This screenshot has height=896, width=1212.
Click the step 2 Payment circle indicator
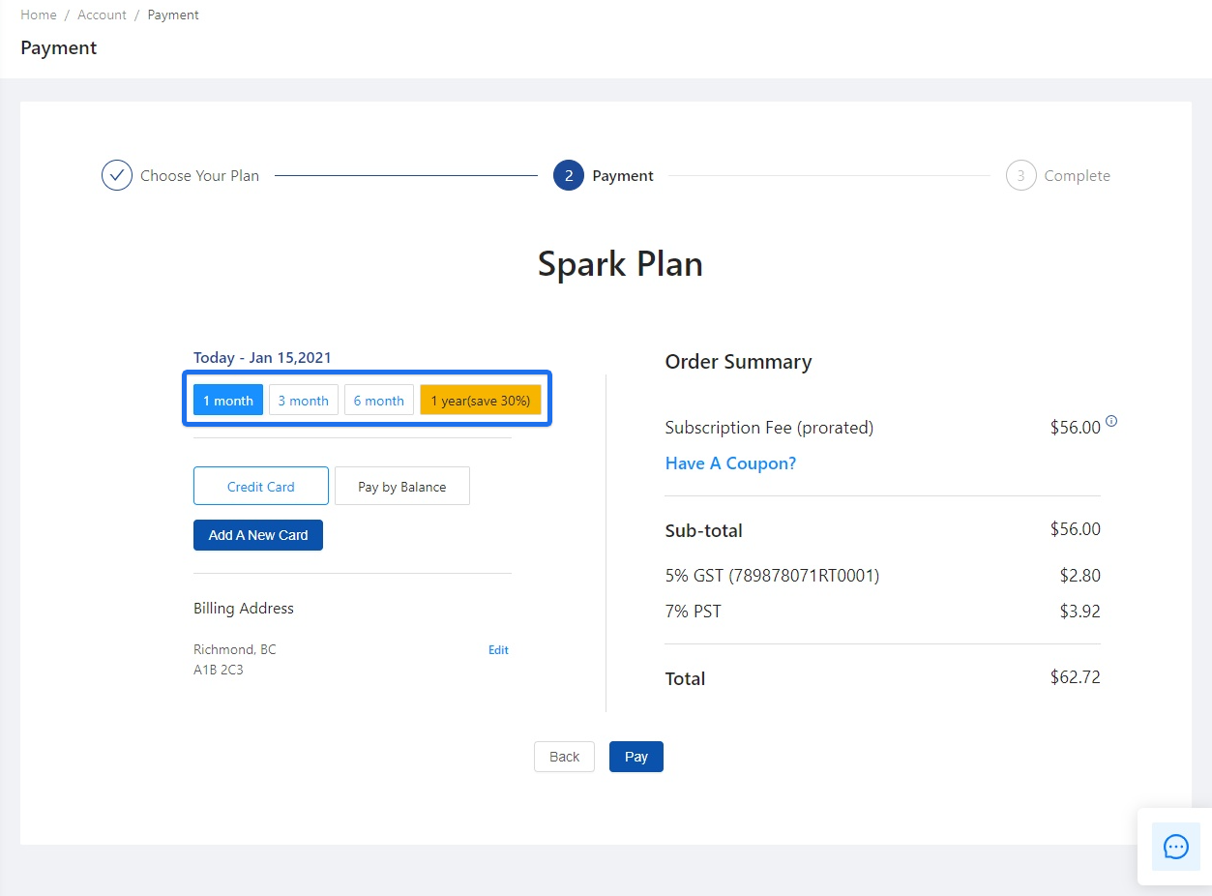(569, 175)
